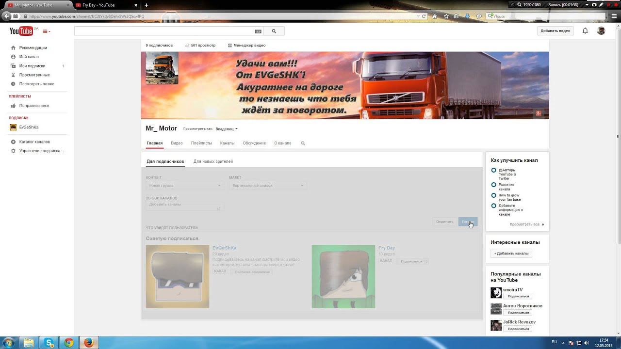The image size is (621, 349).
Task: Switch to the 'О канале' tab
Action: pyautogui.click(x=283, y=143)
